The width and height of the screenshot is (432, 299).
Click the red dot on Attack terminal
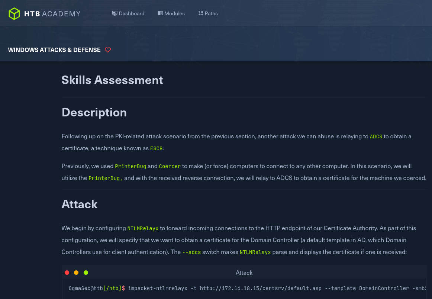[x=67, y=273]
